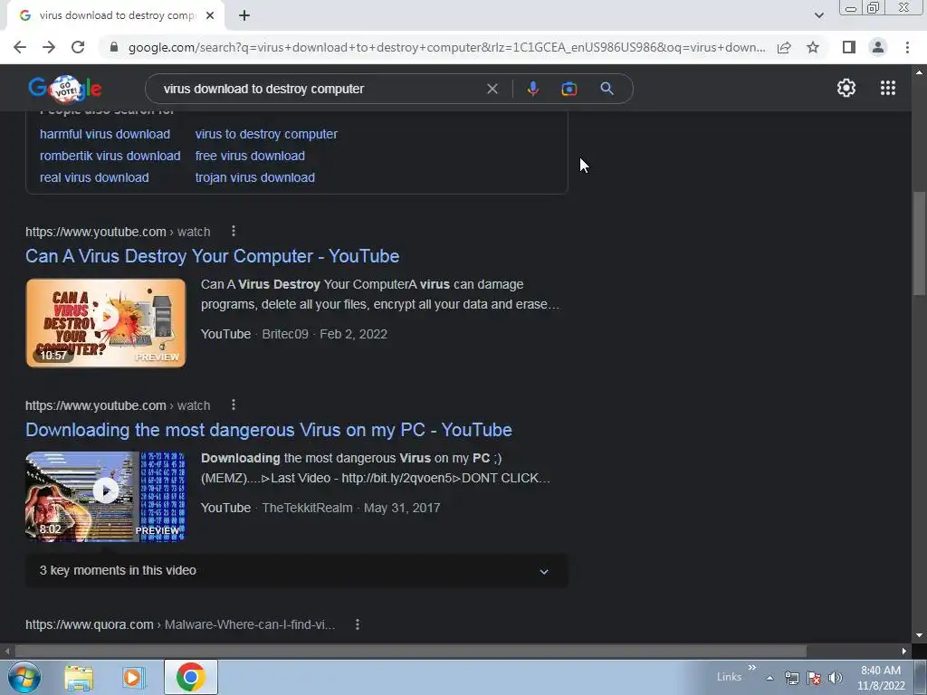
Task: Open Windows Media Player from taskbar
Action: (x=134, y=677)
